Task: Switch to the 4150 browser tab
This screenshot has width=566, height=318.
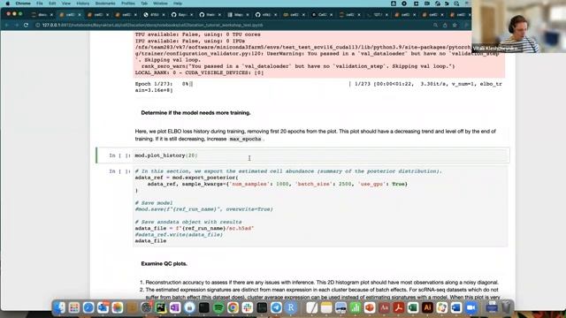Action: click(153, 15)
